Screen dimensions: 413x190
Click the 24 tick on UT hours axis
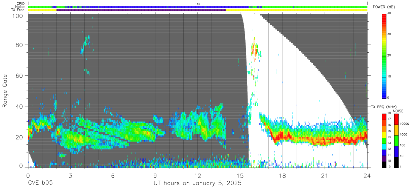coord(367,175)
